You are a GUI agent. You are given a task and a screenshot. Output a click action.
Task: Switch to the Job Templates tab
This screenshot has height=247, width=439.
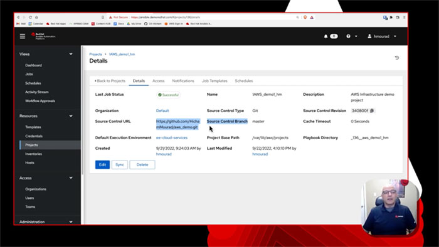tap(214, 81)
